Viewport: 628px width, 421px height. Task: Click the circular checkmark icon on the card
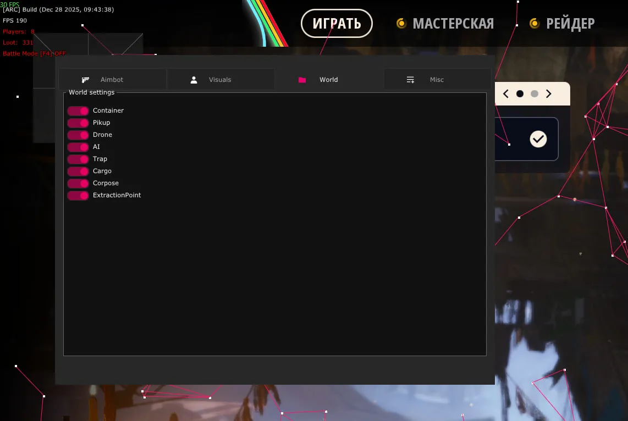tap(538, 139)
